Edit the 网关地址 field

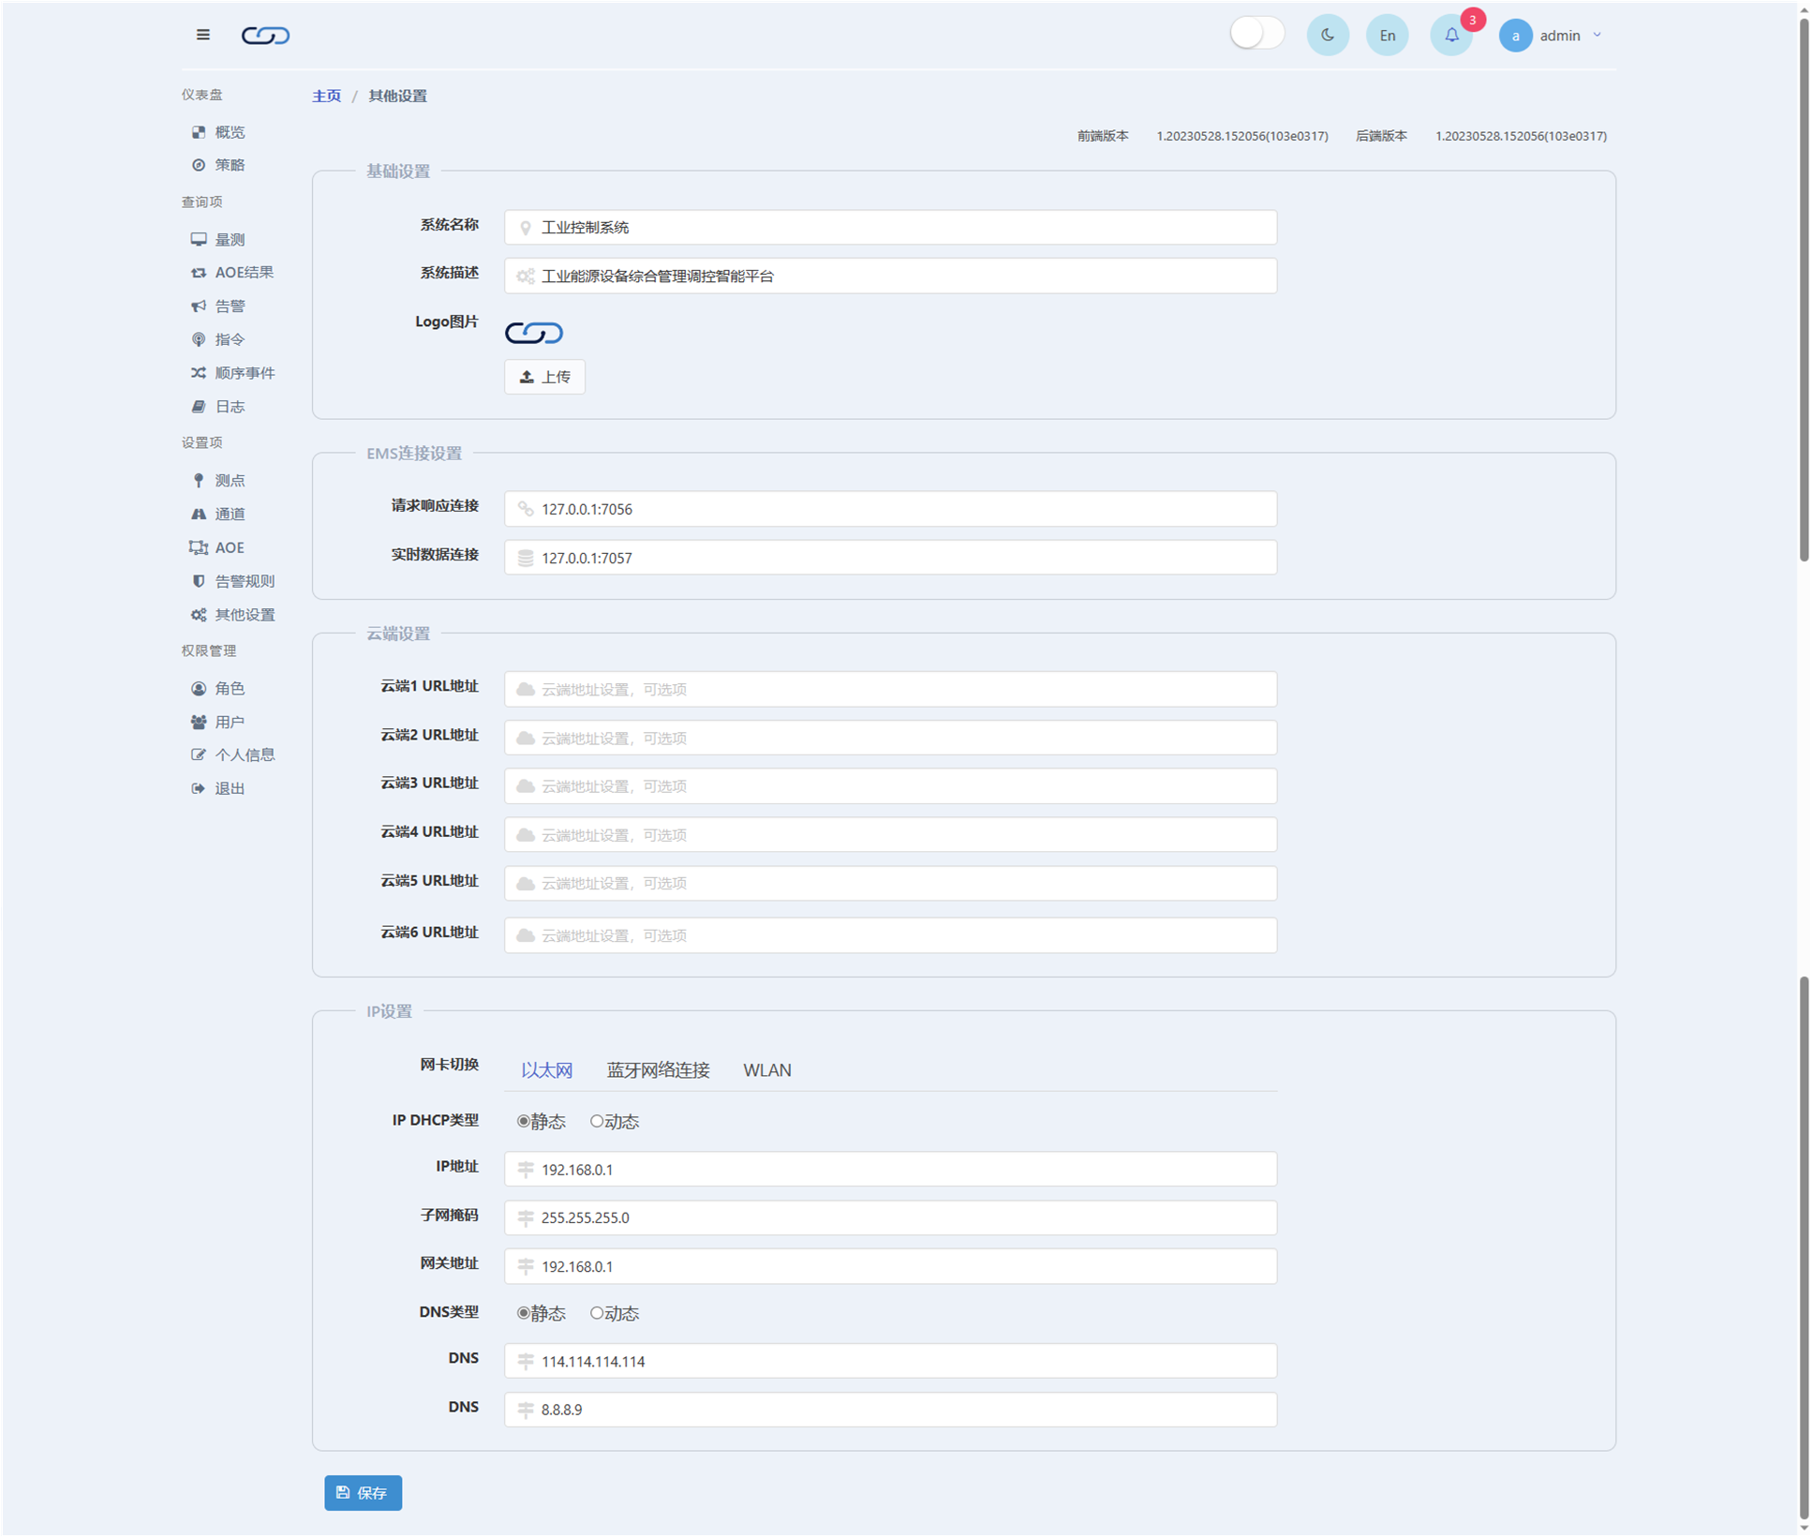(890, 1267)
